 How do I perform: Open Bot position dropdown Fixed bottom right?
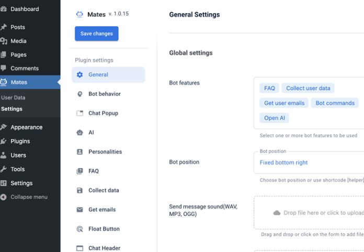click(309, 162)
